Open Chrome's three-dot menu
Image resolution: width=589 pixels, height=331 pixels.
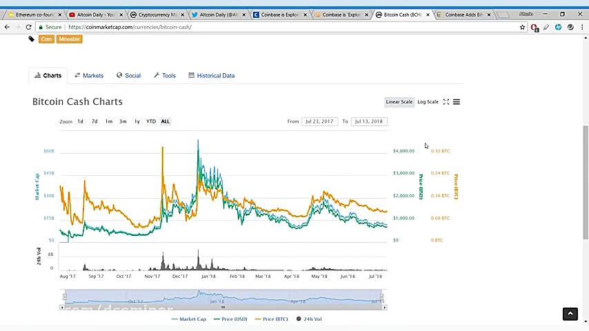click(582, 27)
